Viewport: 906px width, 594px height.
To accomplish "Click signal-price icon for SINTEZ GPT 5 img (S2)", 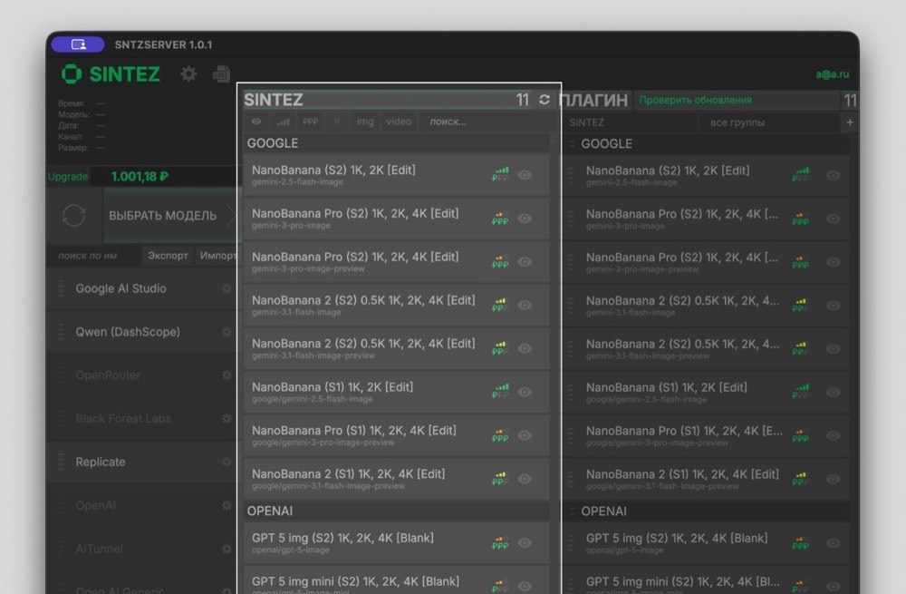I will [x=500, y=542].
